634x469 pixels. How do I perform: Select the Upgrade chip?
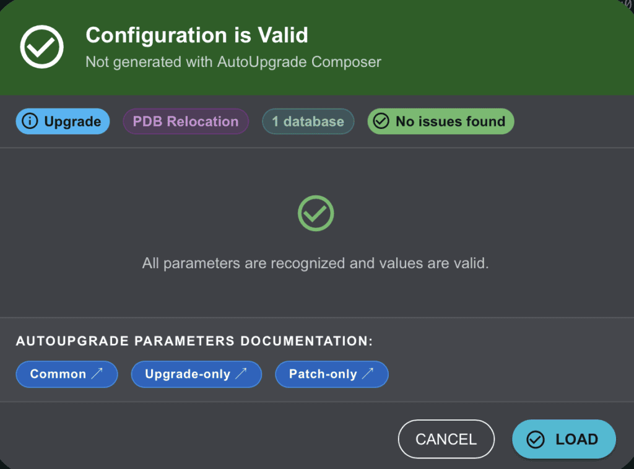tap(63, 121)
